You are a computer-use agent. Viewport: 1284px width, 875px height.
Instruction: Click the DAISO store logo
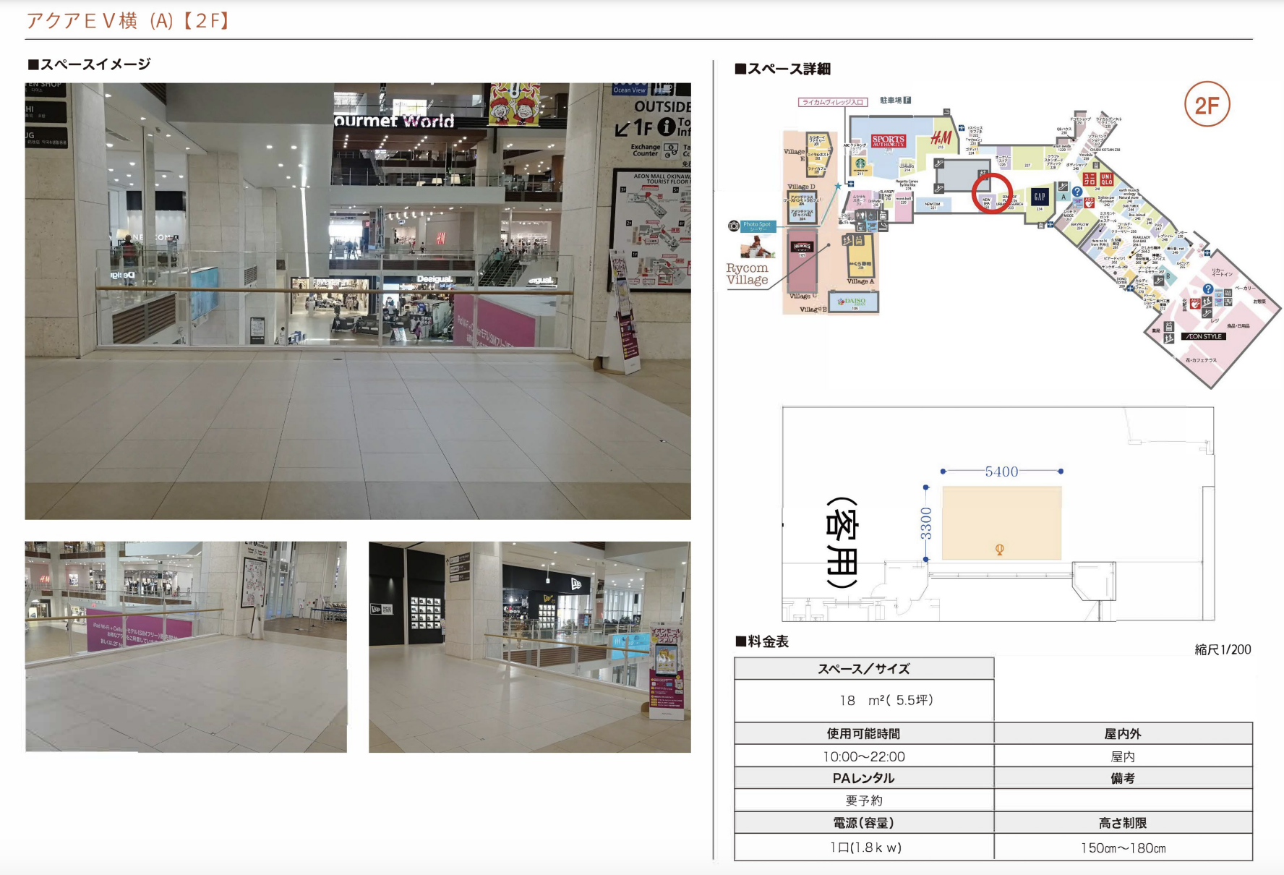853,301
